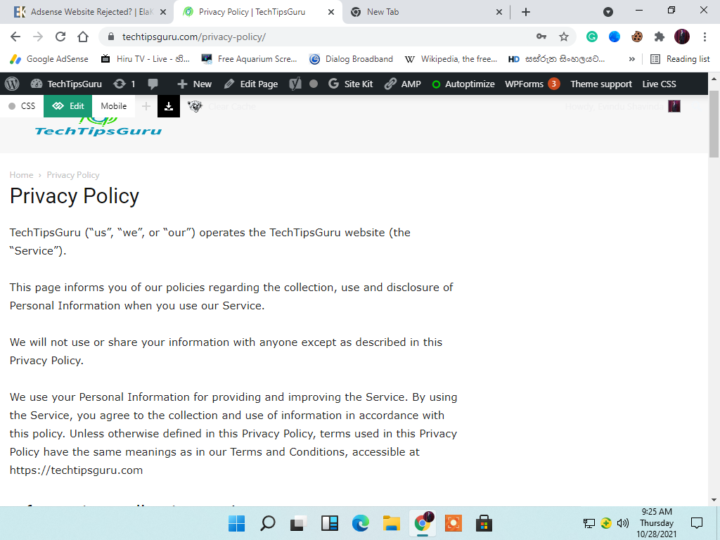
Task: Open volume control in system tray
Action: [623, 523]
